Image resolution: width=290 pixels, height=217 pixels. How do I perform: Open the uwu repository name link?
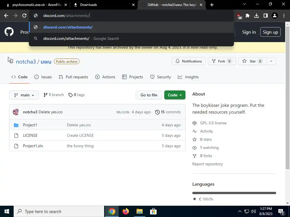[46, 62]
